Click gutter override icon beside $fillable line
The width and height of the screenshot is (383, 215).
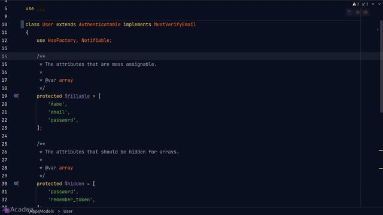tap(16, 96)
